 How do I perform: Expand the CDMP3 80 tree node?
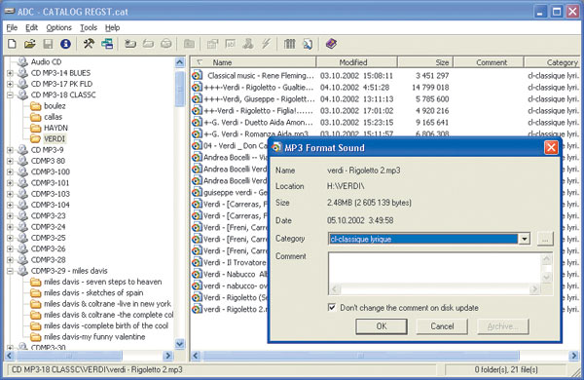click(x=10, y=161)
